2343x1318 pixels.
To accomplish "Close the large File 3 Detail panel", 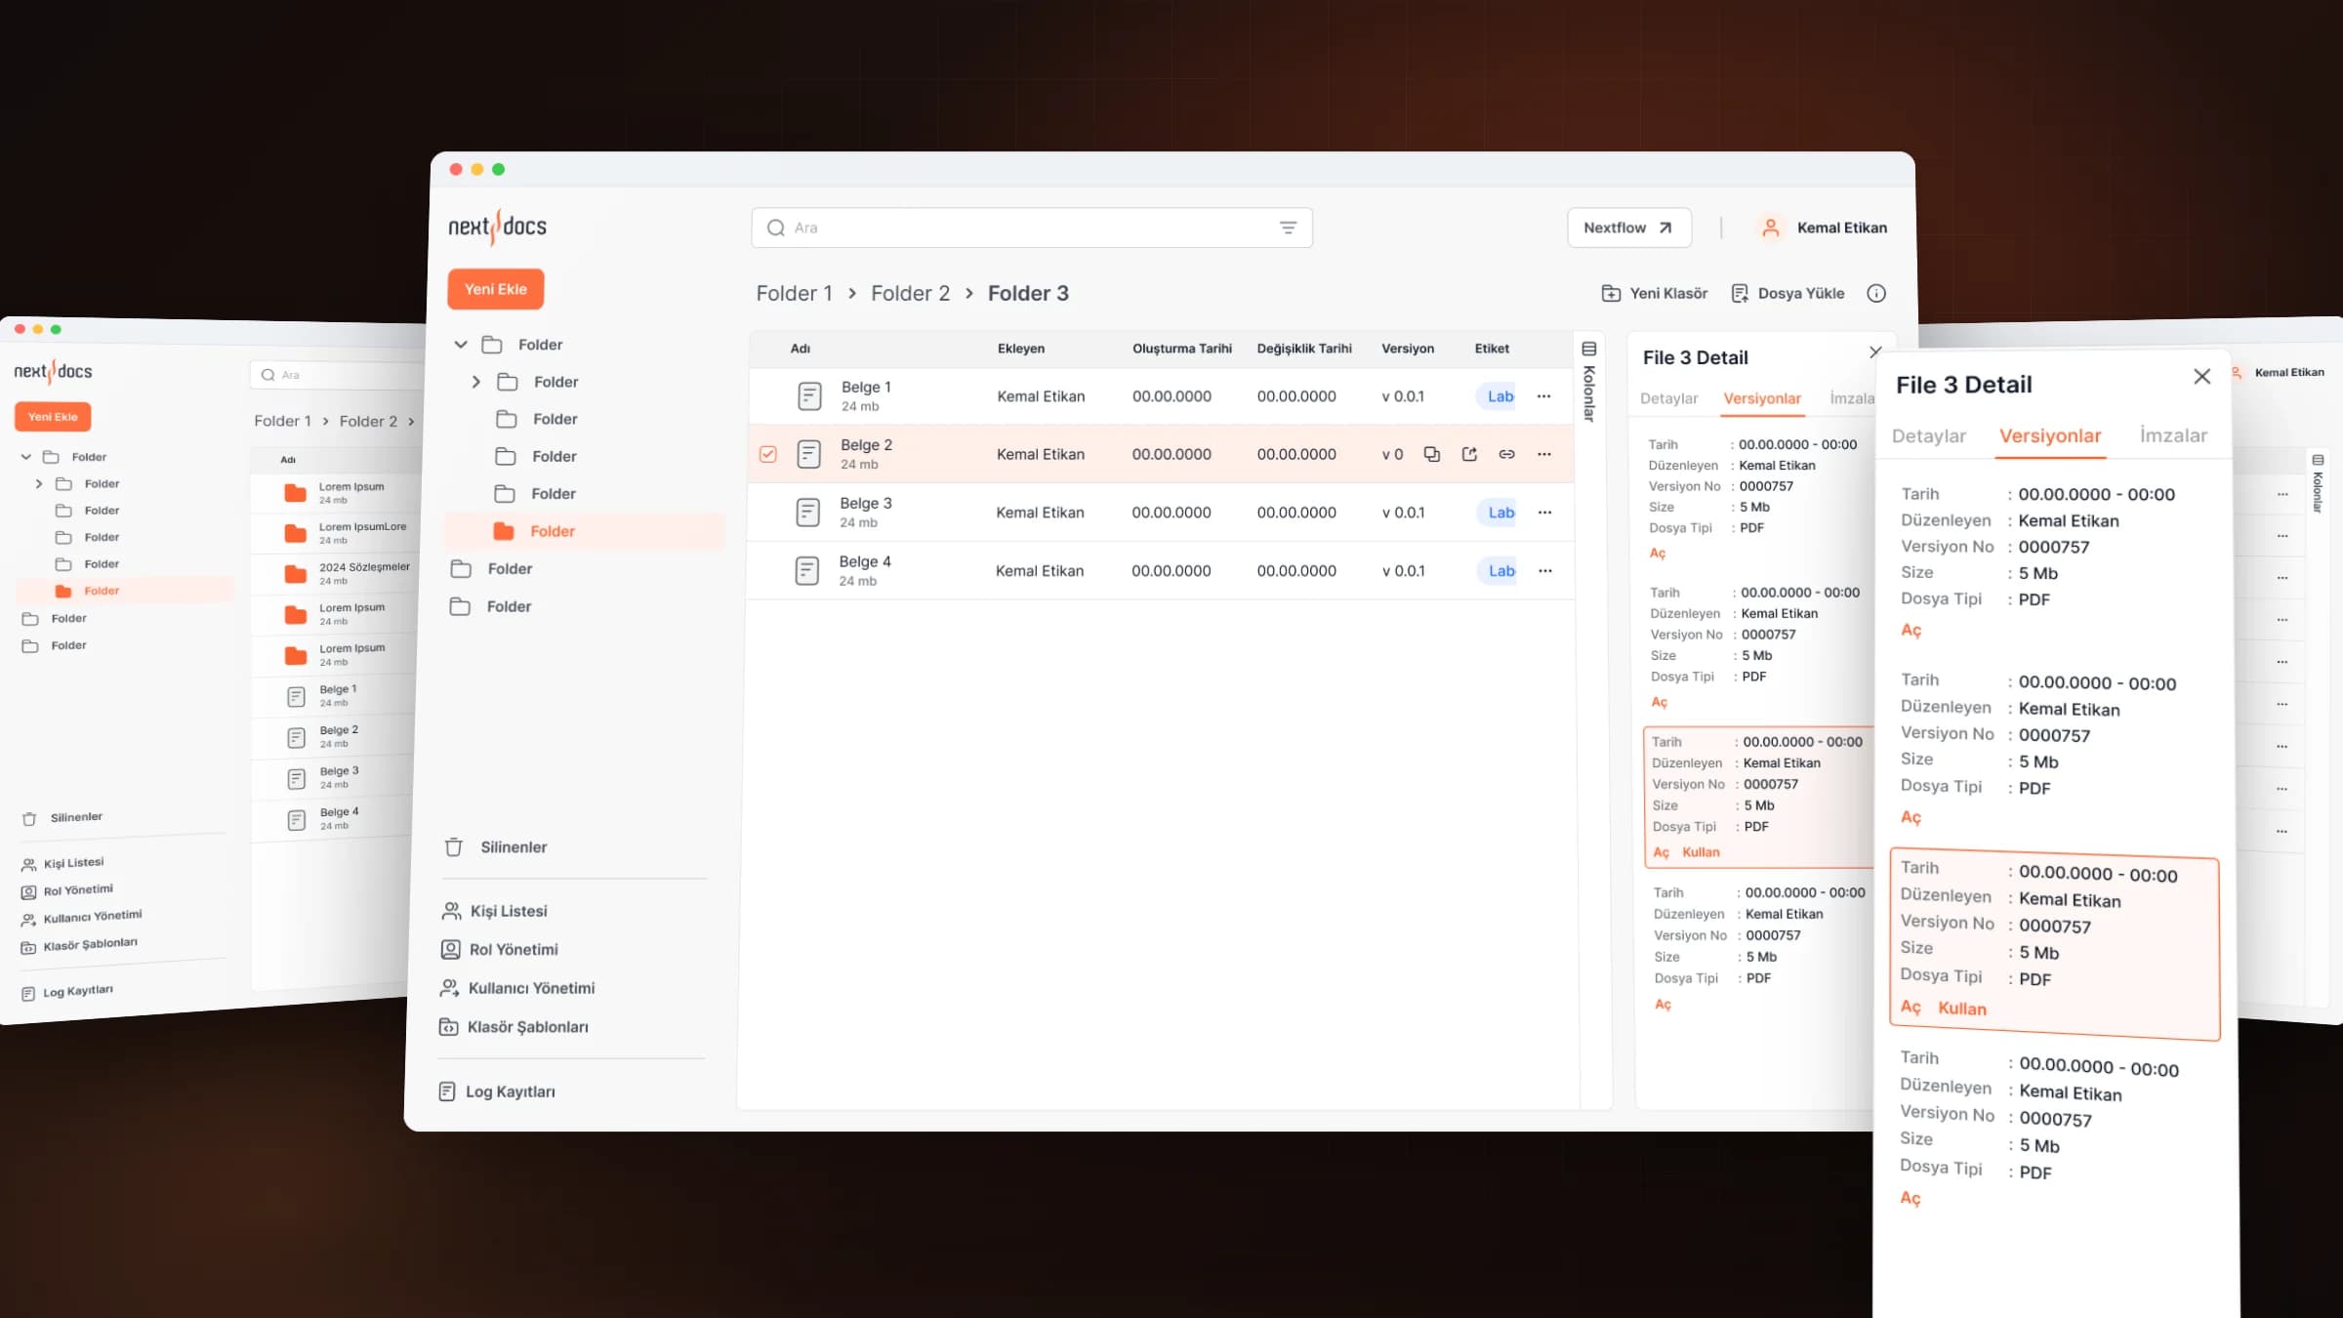I will coord(2201,377).
